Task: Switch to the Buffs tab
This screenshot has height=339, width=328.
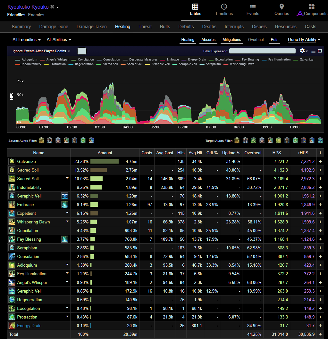Action: [x=165, y=27]
